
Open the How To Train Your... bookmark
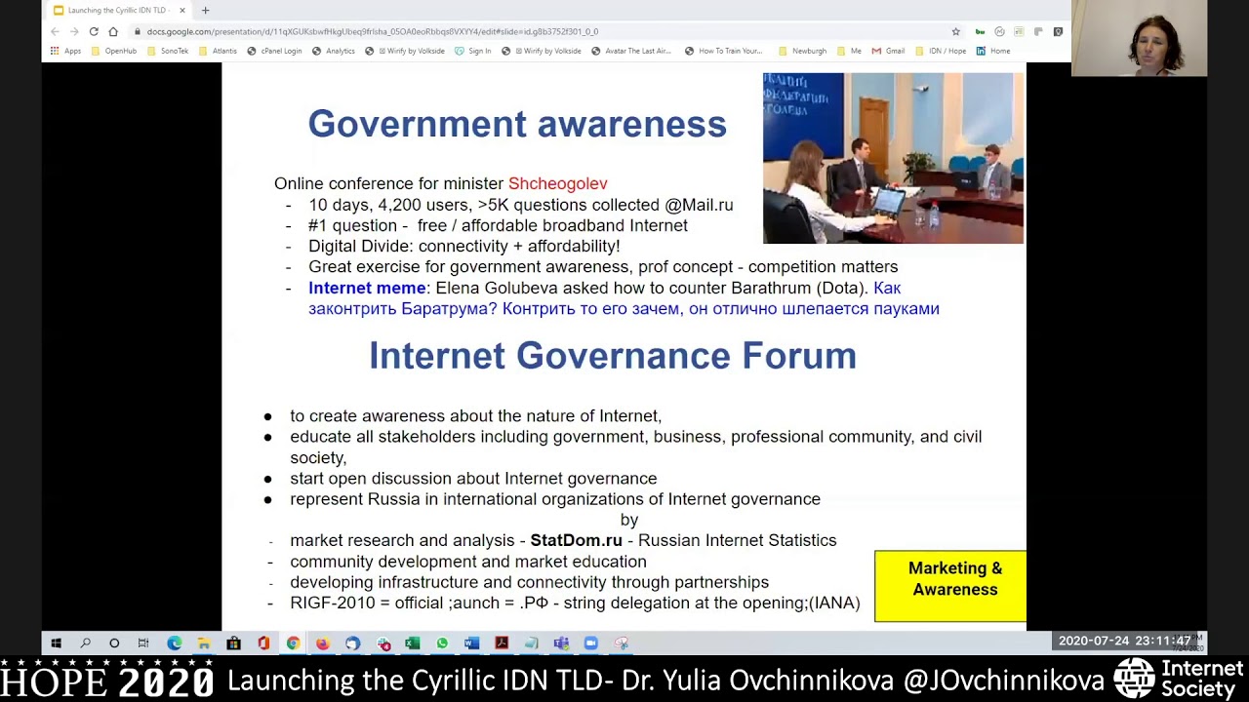[x=723, y=51]
